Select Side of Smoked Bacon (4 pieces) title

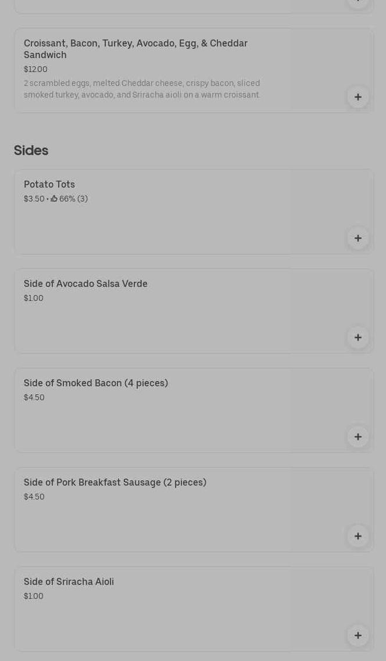(x=96, y=383)
